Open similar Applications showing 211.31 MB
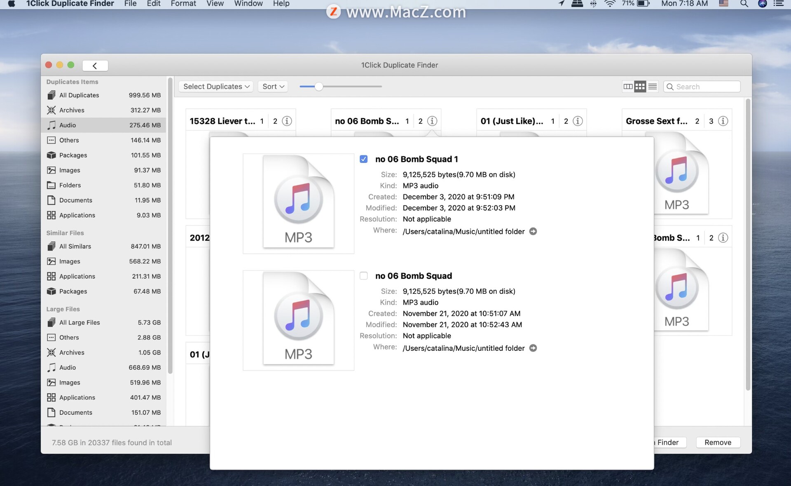Screen dimensions: 791x486 click(x=103, y=277)
